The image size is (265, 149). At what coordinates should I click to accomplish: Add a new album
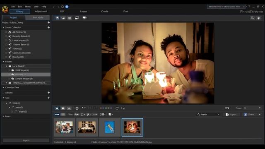49,93
